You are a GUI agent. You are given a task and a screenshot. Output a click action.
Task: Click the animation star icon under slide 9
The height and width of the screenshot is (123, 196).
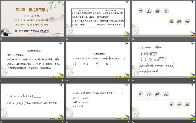tap(133, 121)
